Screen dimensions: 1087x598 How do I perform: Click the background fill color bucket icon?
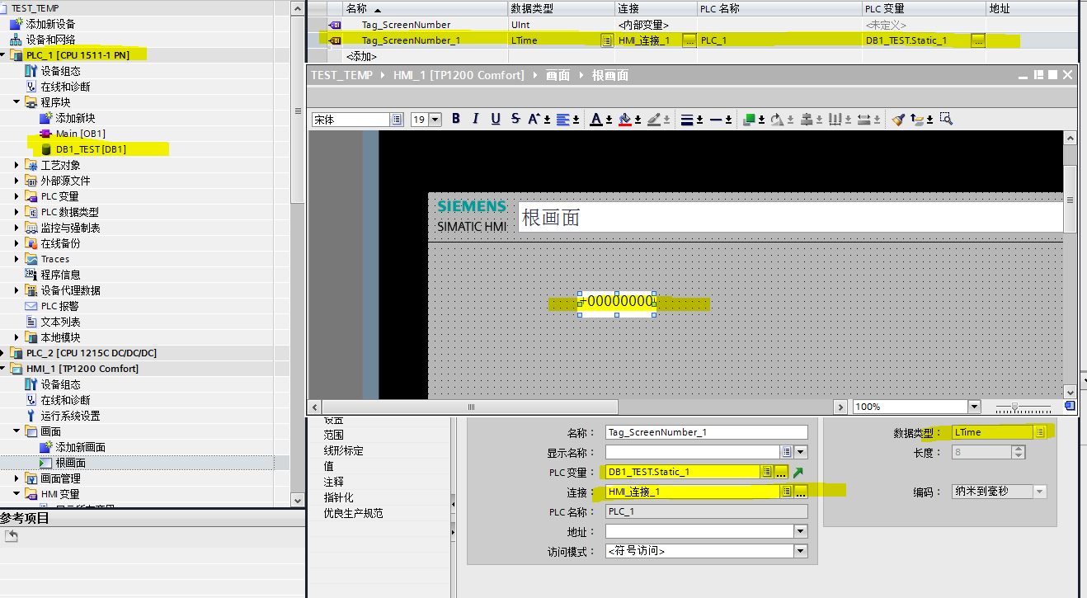(625, 119)
